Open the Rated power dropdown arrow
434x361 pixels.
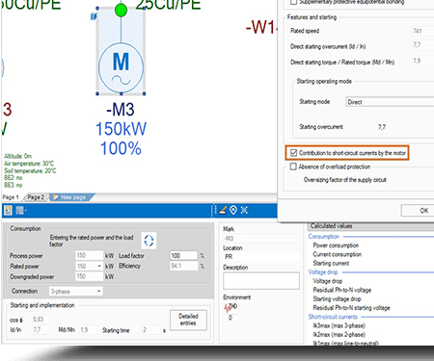(x=99, y=266)
